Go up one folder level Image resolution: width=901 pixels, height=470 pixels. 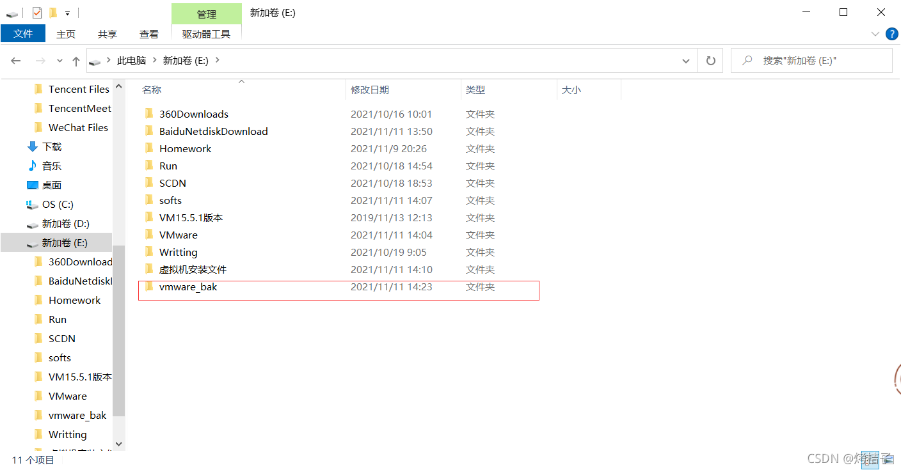pos(76,61)
